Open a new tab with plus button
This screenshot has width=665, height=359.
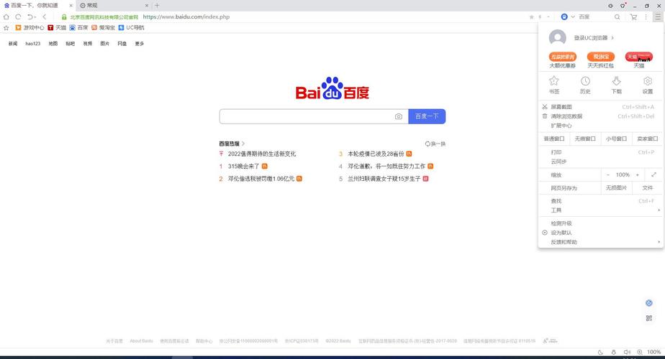[x=157, y=6]
